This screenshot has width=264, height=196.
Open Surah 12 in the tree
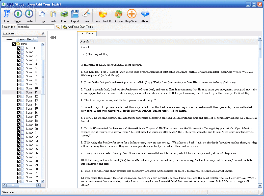tap(32, 96)
